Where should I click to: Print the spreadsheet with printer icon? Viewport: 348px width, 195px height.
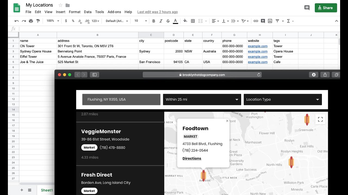pyautogui.click(x=31, y=21)
